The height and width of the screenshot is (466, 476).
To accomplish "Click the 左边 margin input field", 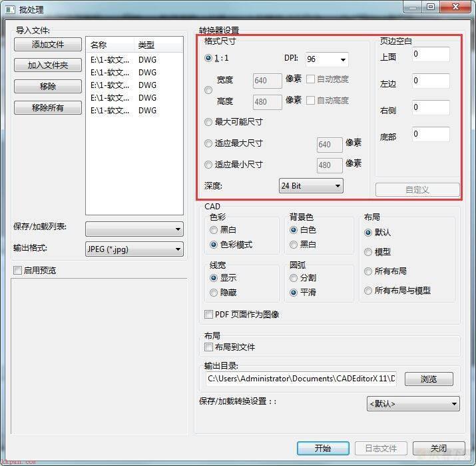I will pyautogui.click(x=431, y=81).
